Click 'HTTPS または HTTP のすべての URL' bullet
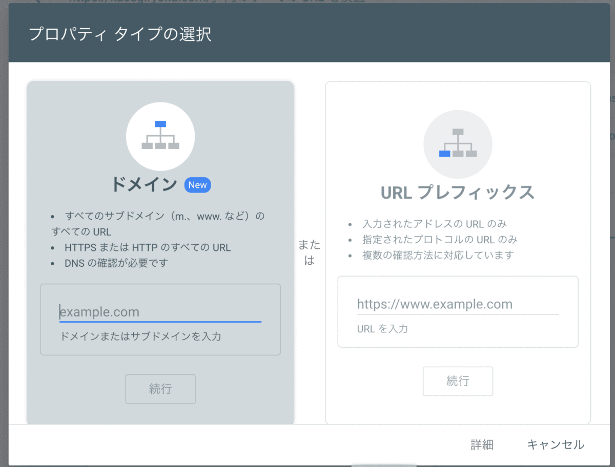615x467 pixels. [x=148, y=247]
